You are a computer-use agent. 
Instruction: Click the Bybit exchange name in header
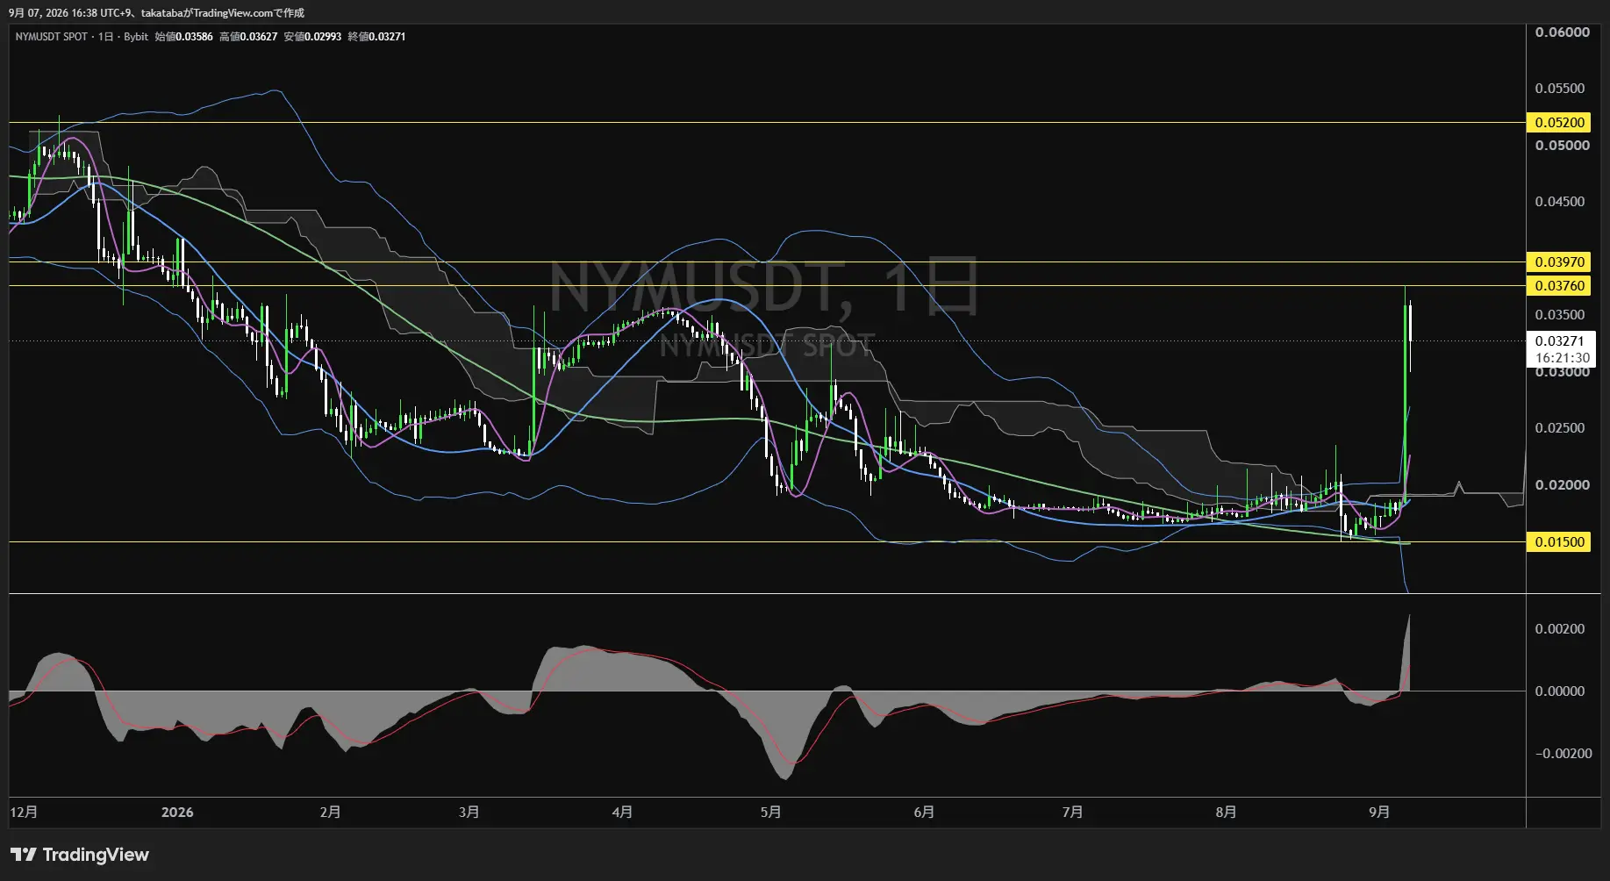coord(136,37)
